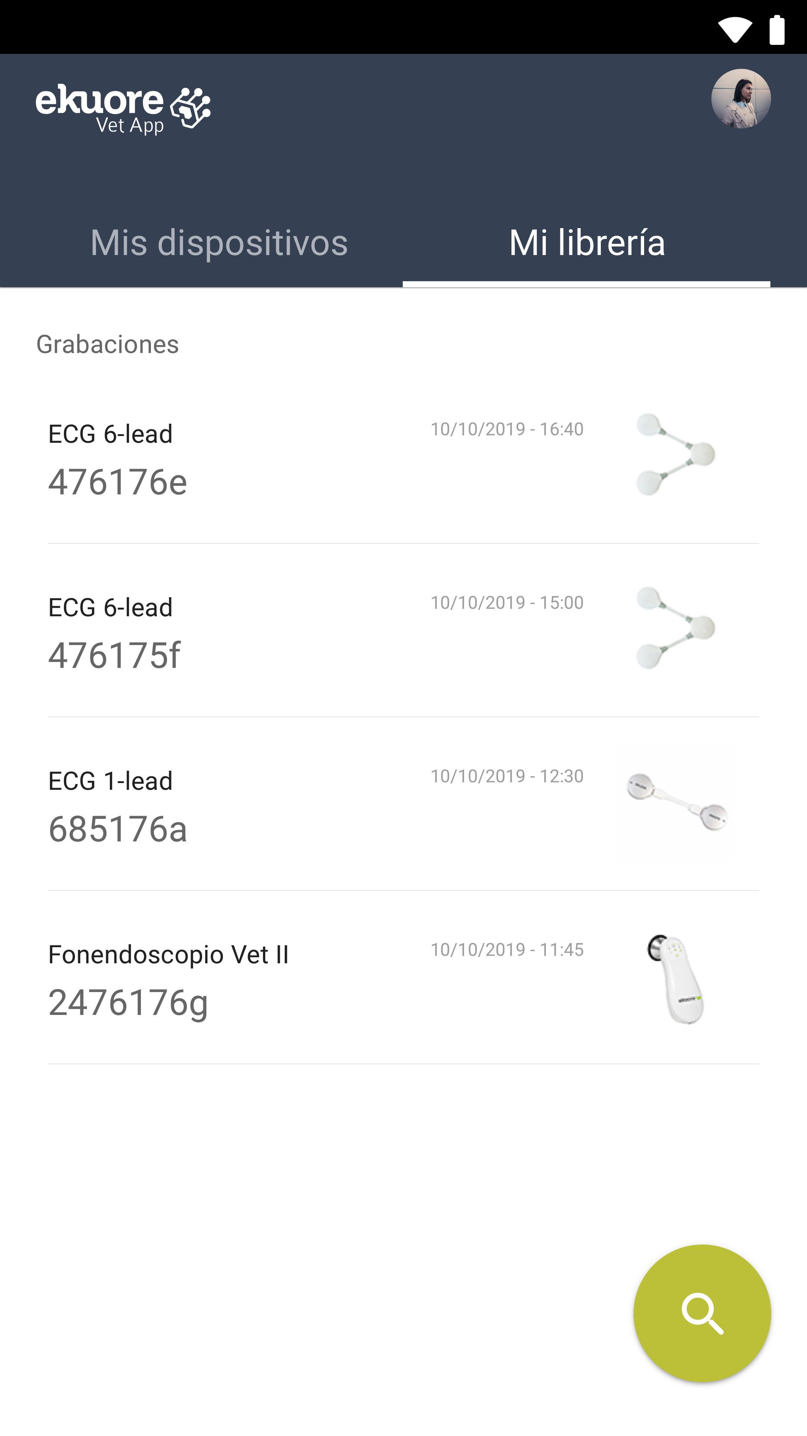807x1436 pixels.
Task: Open recording 685176a
Action: (403, 804)
